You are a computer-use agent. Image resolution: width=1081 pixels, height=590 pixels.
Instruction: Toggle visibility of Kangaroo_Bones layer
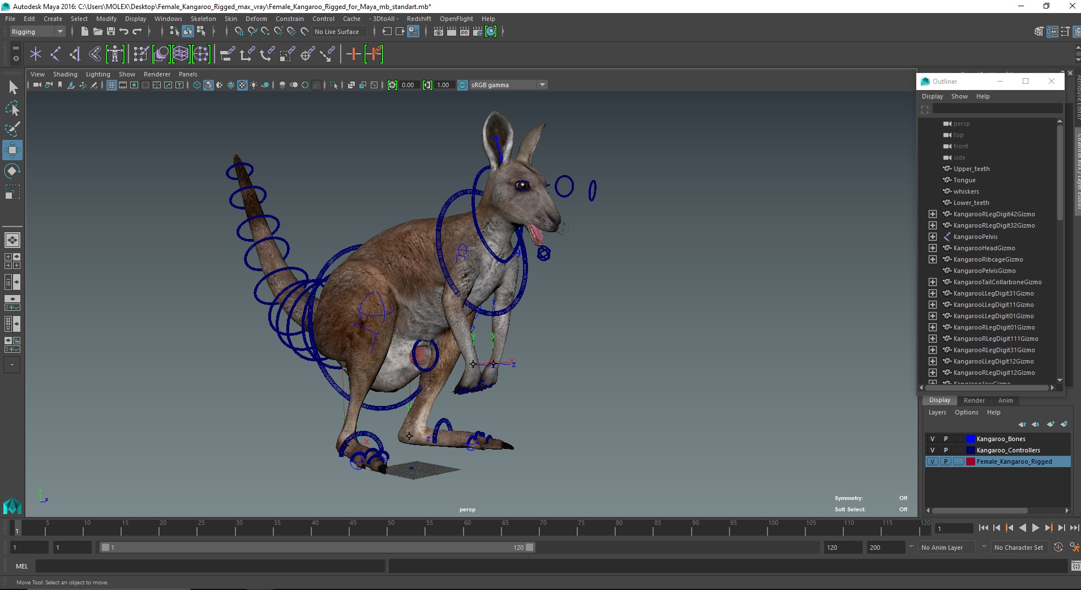tap(932, 439)
